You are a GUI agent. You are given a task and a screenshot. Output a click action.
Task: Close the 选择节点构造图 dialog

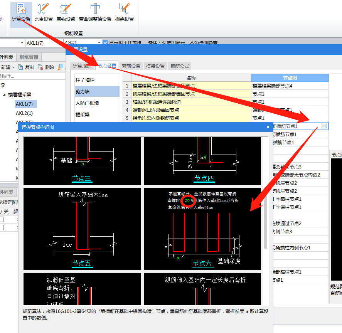point(268,127)
